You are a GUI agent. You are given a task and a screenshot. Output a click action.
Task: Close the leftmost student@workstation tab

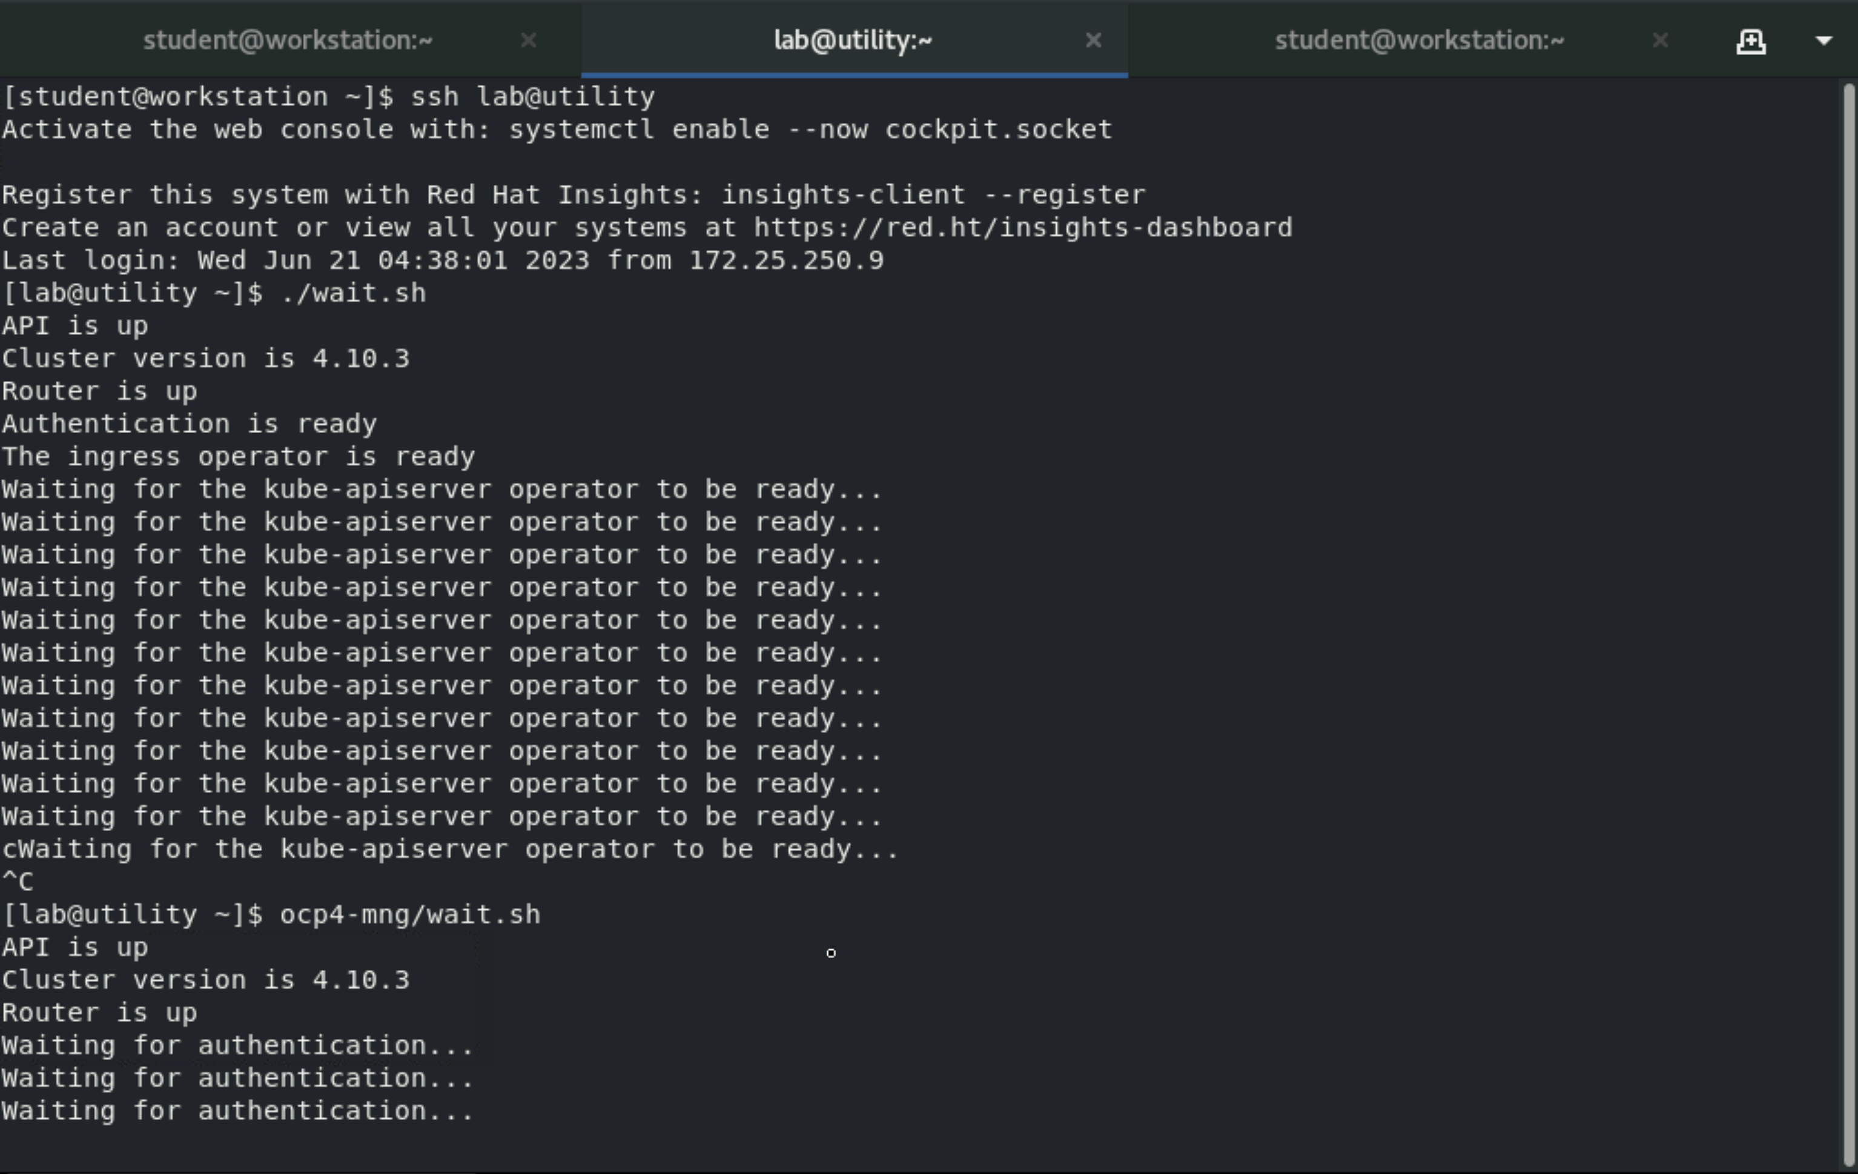529,40
